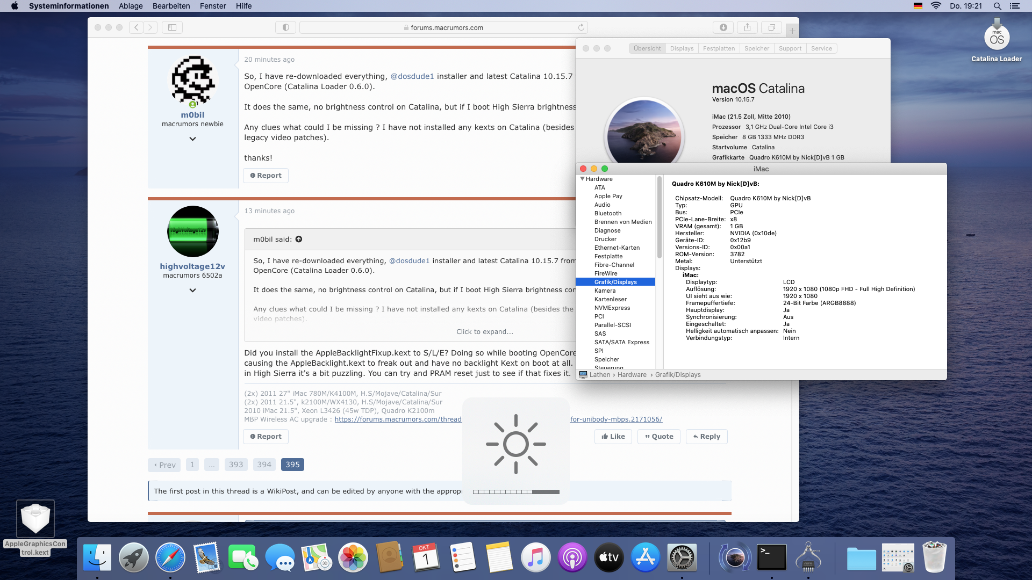Open Spotlight search in menu bar
This screenshot has width=1032, height=580.
click(997, 6)
